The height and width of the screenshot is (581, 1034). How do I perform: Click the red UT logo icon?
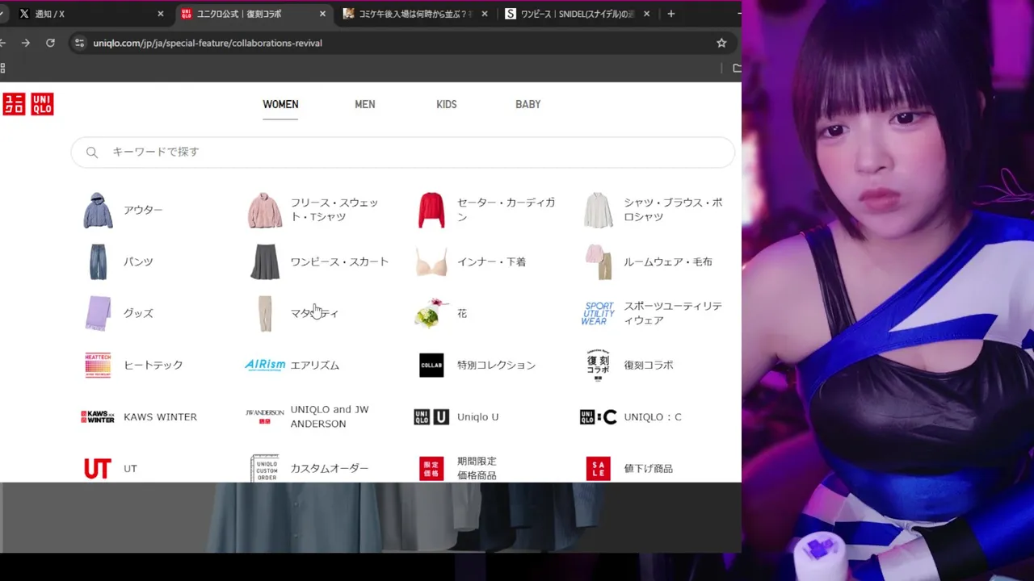(98, 468)
